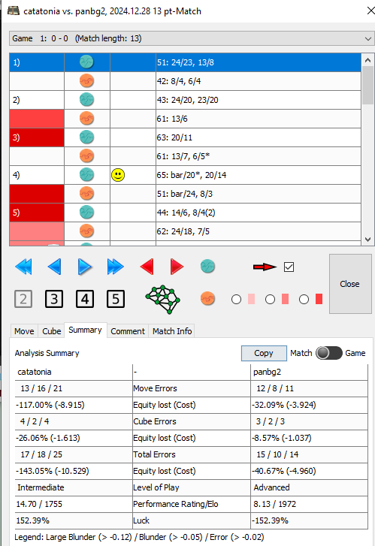The width and height of the screenshot is (375, 546).
Task: Click the move list scroll-down arrow
Action: coord(367,240)
